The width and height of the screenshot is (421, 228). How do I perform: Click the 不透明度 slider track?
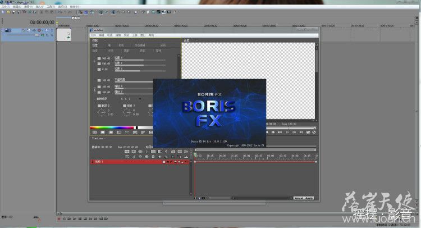tap(134, 81)
